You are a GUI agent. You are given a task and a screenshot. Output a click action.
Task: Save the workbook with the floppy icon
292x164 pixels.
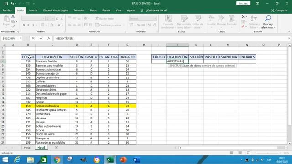[x=6, y=4]
